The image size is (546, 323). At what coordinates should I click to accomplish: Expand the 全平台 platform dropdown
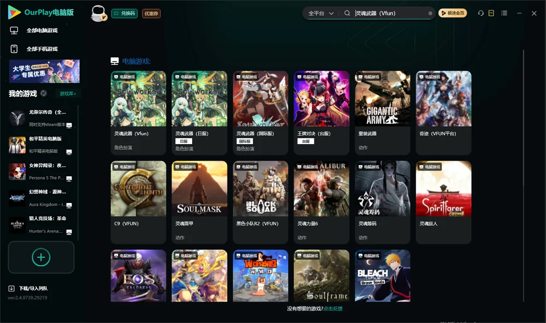[321, 13]
